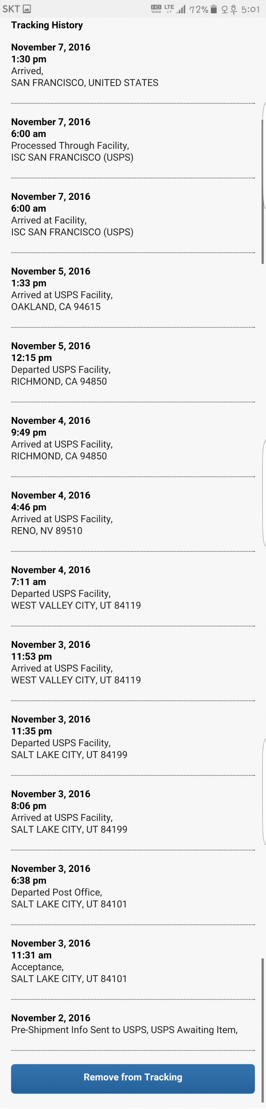This screenshot has height=1109, width=266.
Task: Tap the Departed West Valley City entry
Action: tap(76, 587)
